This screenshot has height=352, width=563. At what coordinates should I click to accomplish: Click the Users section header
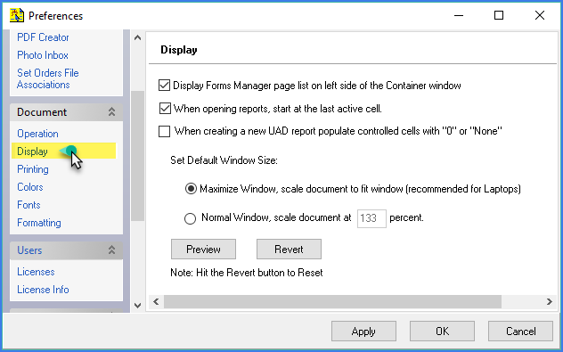click(x=67, y=250)
